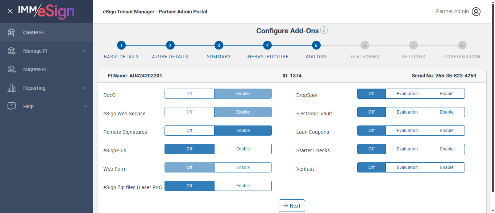Jump to the Infrastructure step
The image size is (495, 213).
[267, 46]
